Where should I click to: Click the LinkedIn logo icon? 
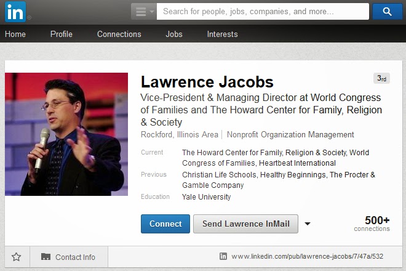15,12
